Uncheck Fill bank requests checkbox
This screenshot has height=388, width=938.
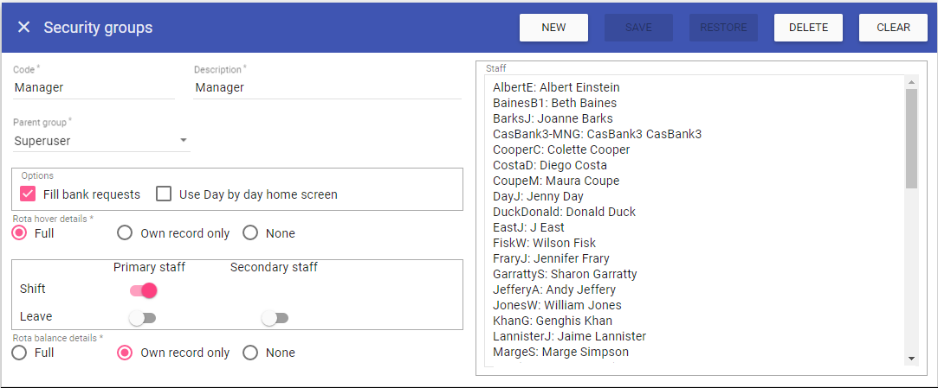[x=28, y=194]
